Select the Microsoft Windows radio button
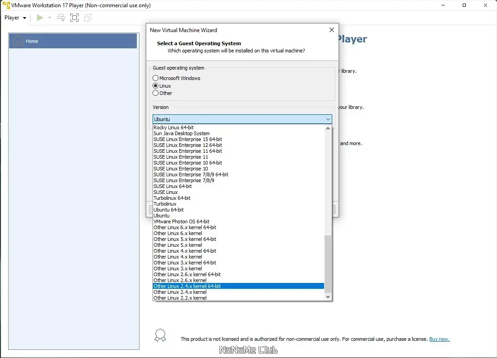This screenshot has height=358, width=497. point(155,78)
